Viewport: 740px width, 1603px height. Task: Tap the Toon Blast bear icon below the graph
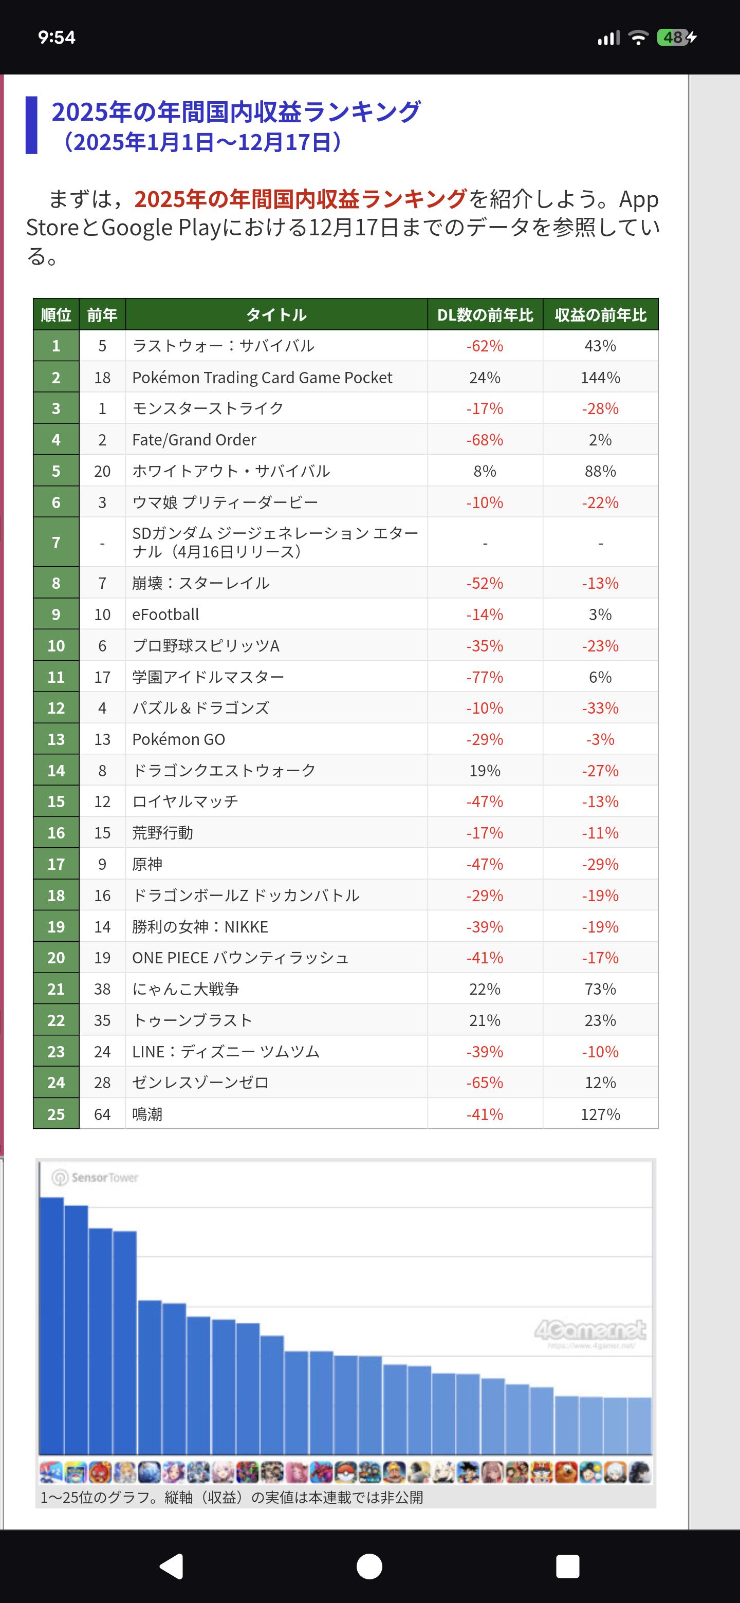click(567, 1471)
